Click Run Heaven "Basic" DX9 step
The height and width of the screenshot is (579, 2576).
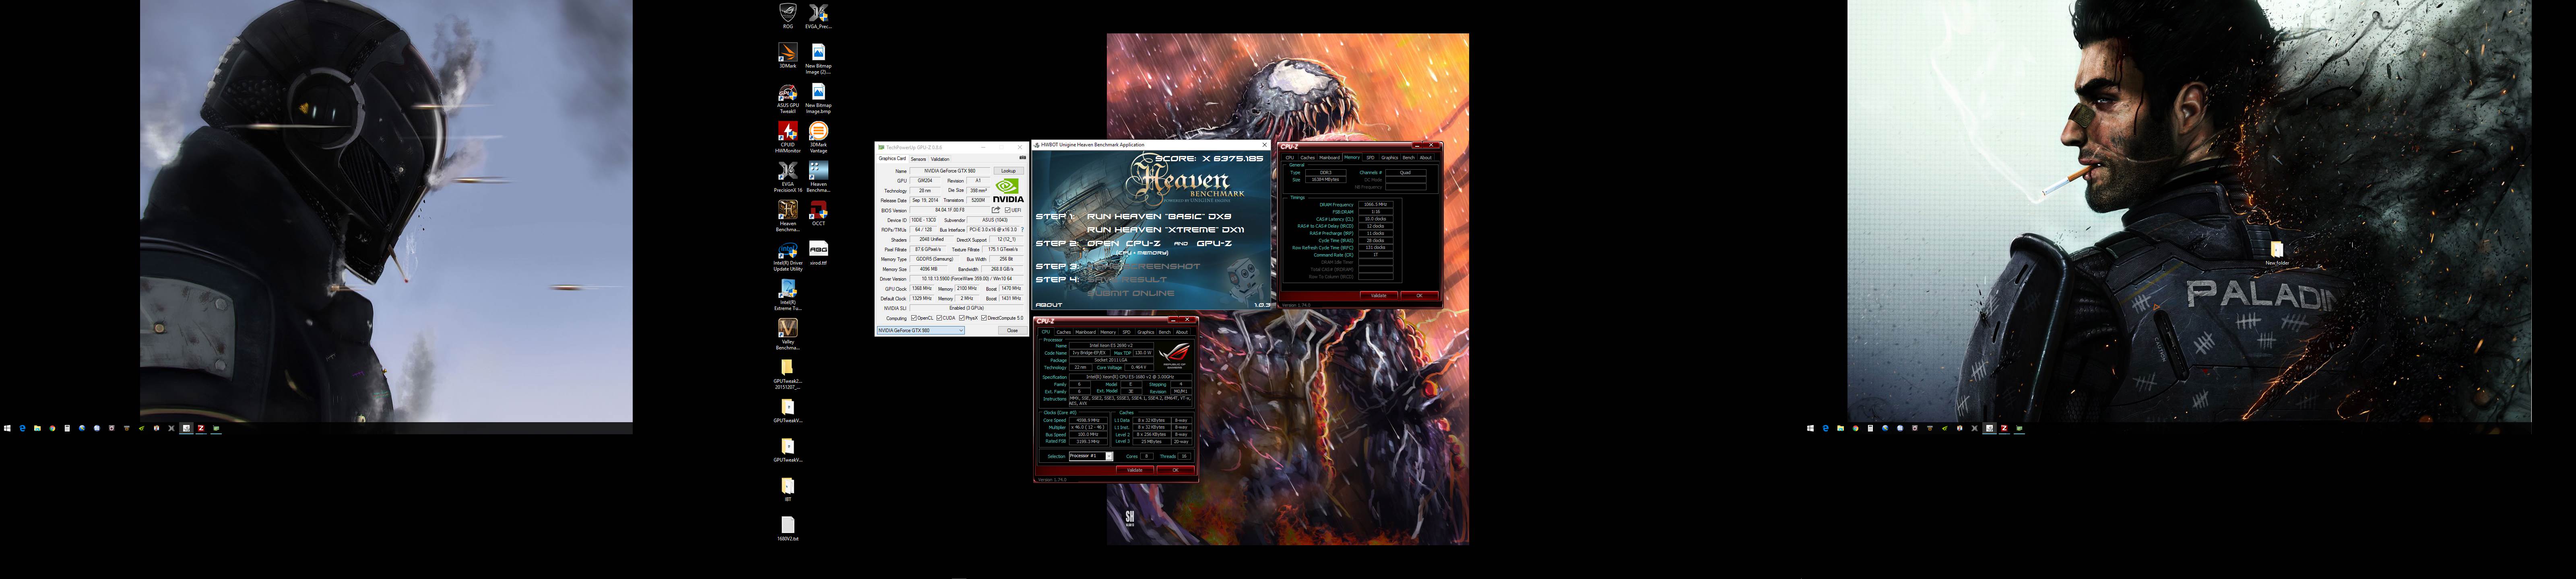1159,217
